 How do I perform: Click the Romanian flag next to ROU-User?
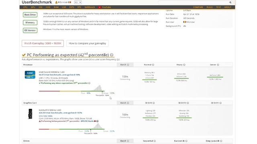pos(69,2)
